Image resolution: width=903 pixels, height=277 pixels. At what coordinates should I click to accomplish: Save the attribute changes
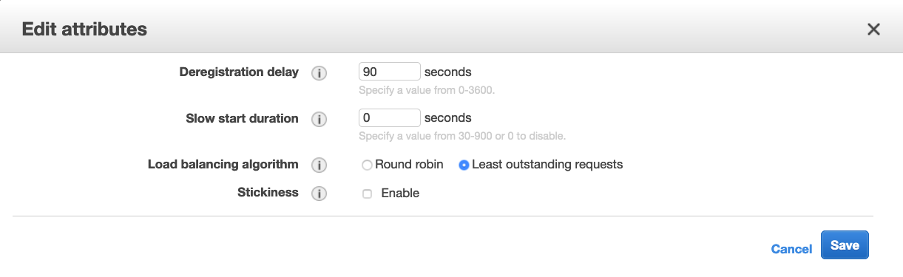(x=845, y=245)
